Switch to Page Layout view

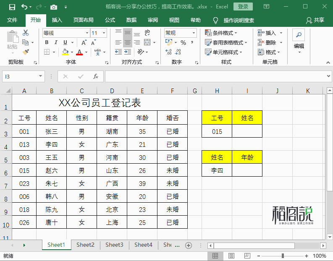click(231, 256)
